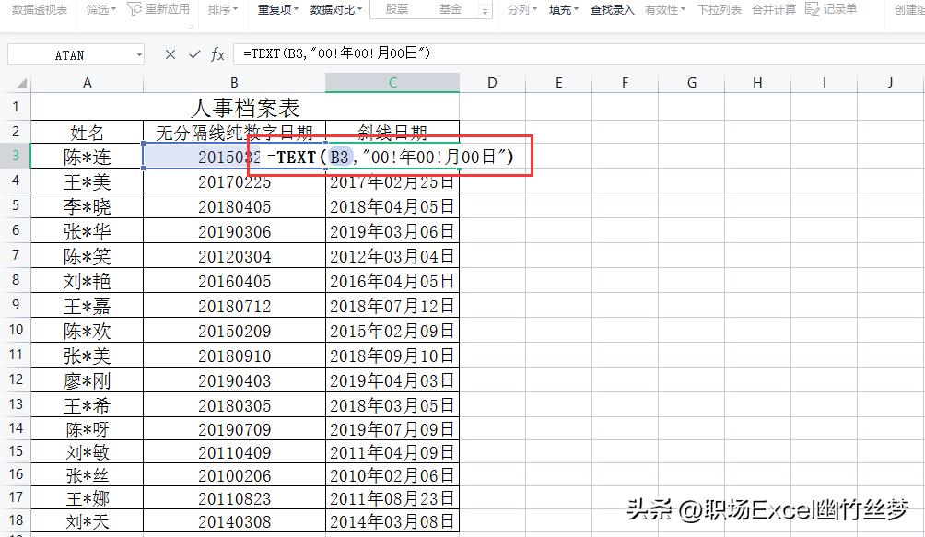Confirm the formula with the checkmark icon

[193, 53]
